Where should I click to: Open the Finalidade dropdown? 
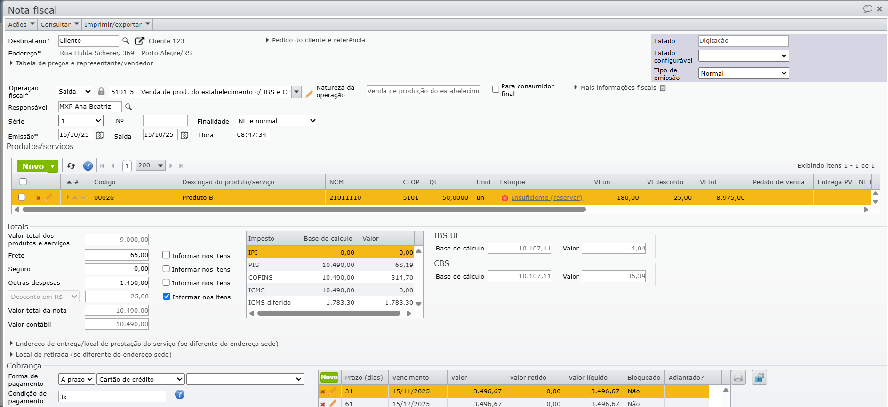coord(277,121)
